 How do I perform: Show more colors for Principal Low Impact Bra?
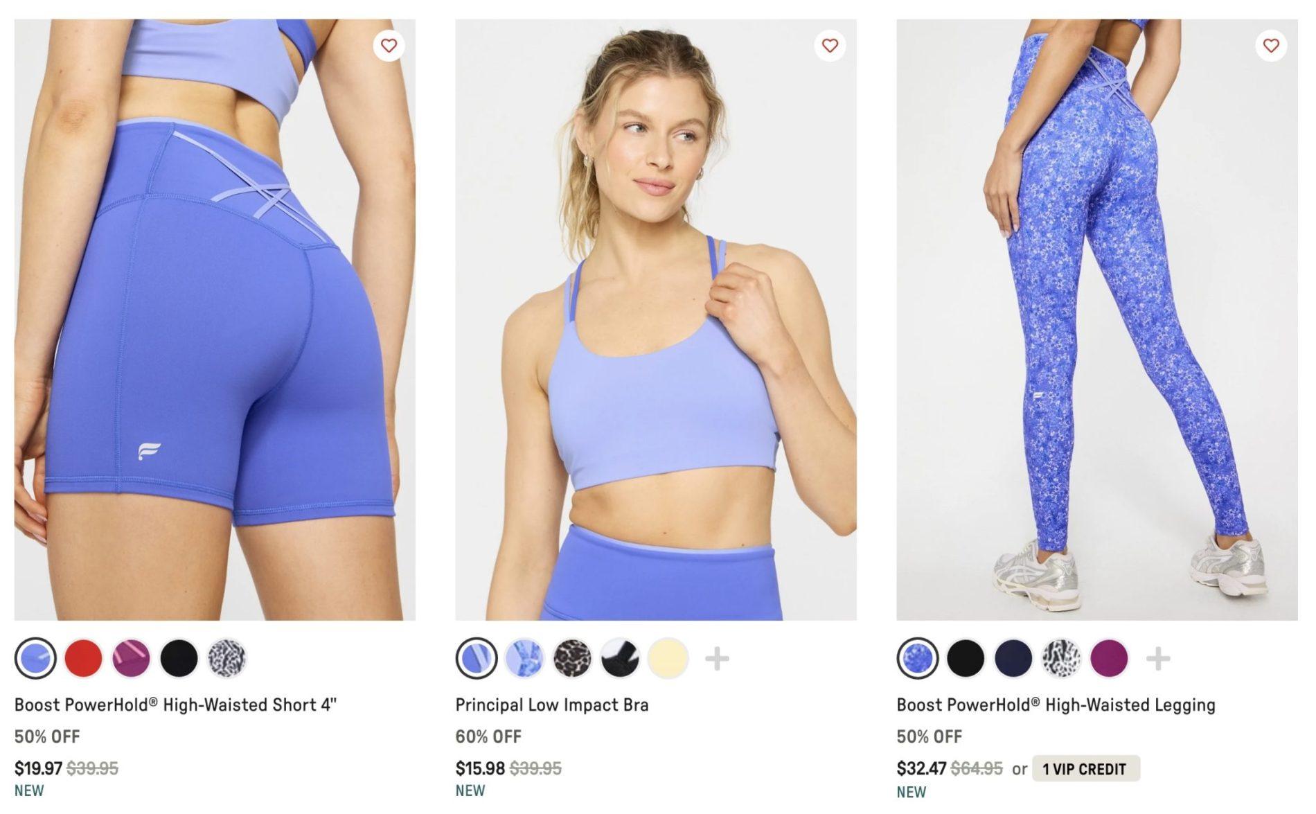[717, 658]
